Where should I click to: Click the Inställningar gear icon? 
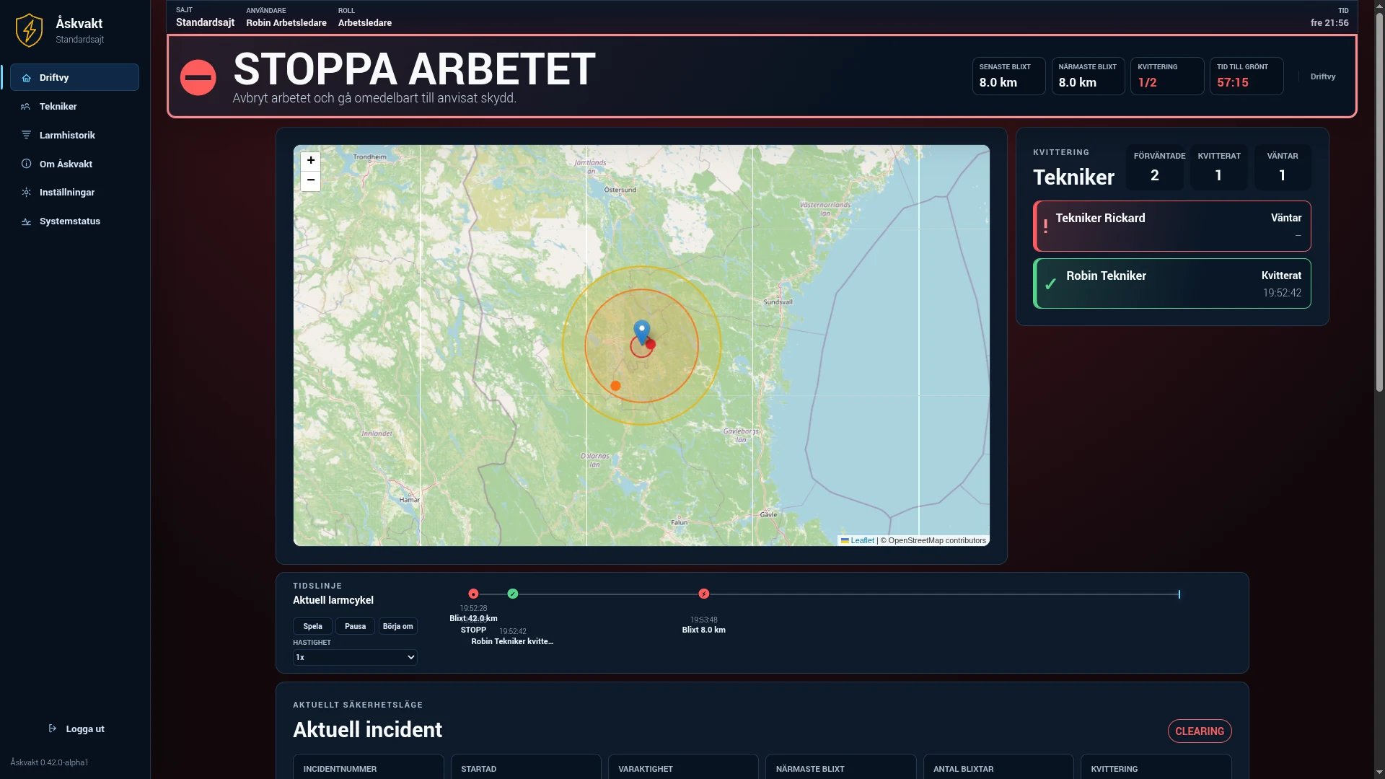tap(26, 193)
